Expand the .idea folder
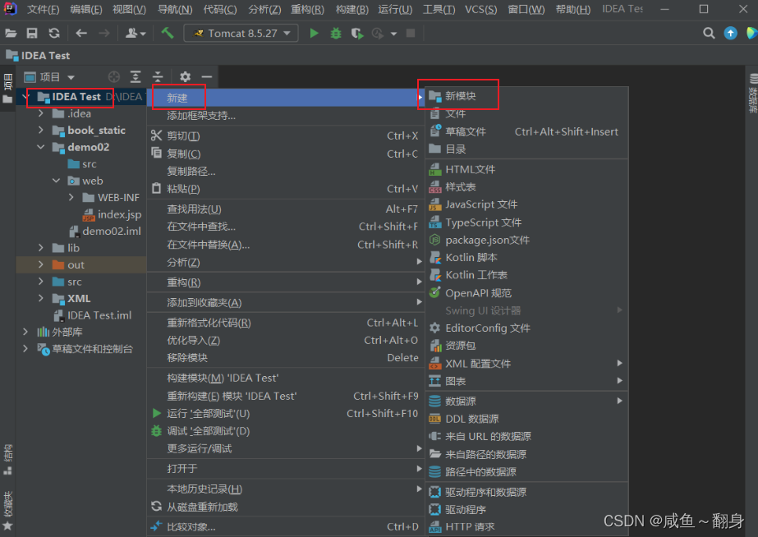The image size is (758, 537). tap(41, 113)
